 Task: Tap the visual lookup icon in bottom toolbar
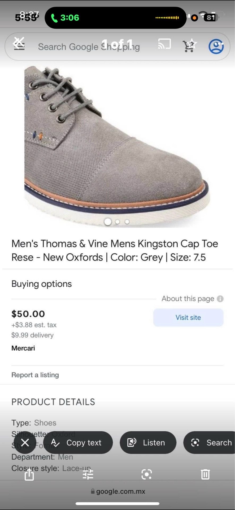click(147, 474)
